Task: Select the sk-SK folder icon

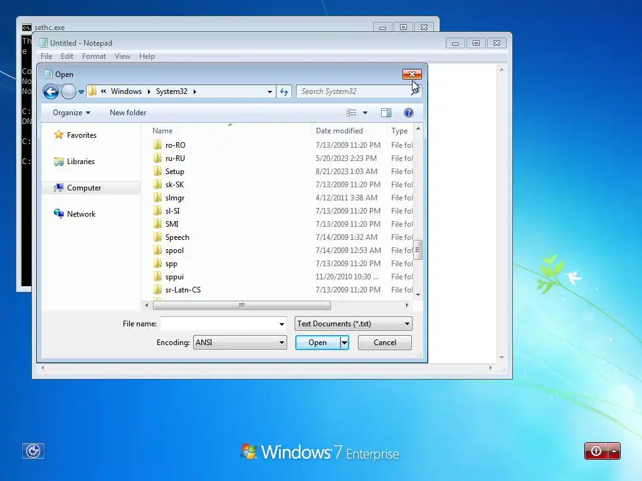Action: pyautogui.click(x=157, y=185)
